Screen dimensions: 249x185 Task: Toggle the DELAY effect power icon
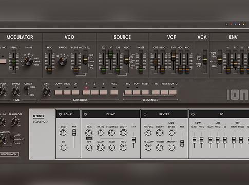coord(85,114)
